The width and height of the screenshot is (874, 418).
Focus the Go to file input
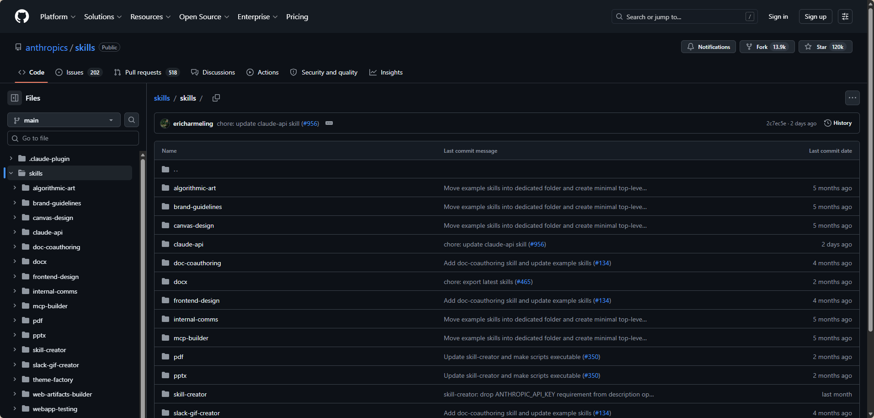click(73, 138)
